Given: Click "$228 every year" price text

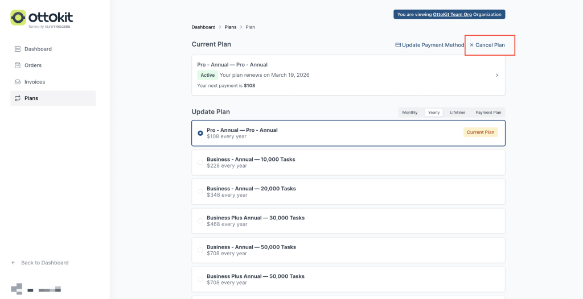Looking at the screenshot, I should [227, 165].
